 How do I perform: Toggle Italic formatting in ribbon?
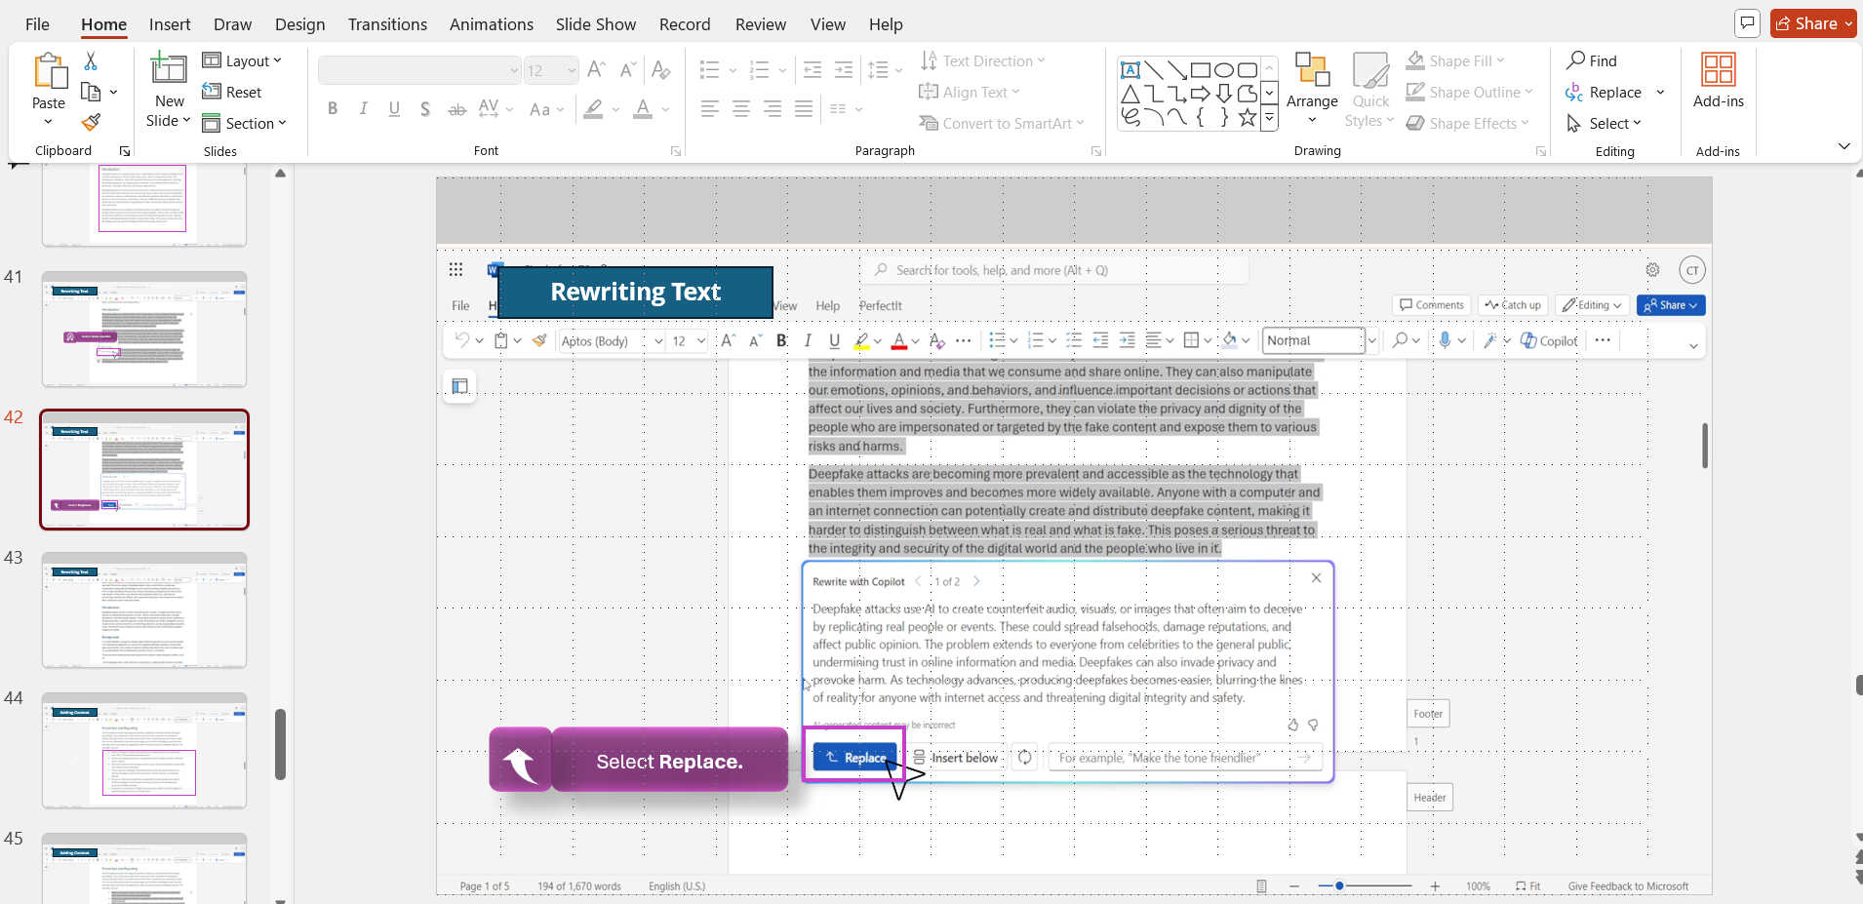pos(363,109)
